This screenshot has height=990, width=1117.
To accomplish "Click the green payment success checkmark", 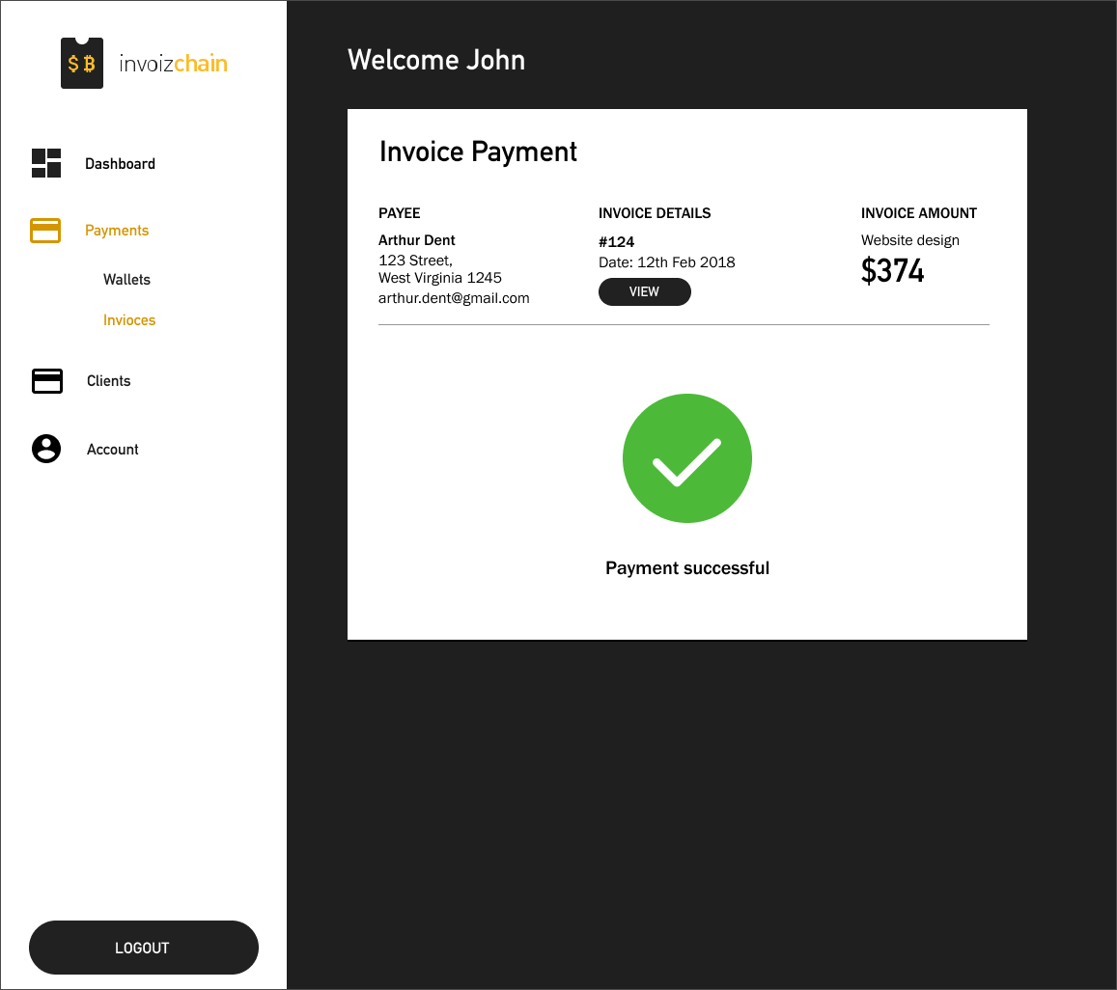I will 686,458.
